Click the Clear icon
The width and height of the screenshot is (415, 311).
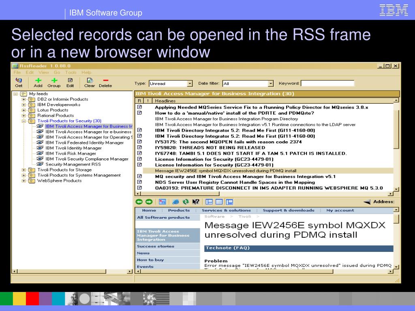[90, 80]
